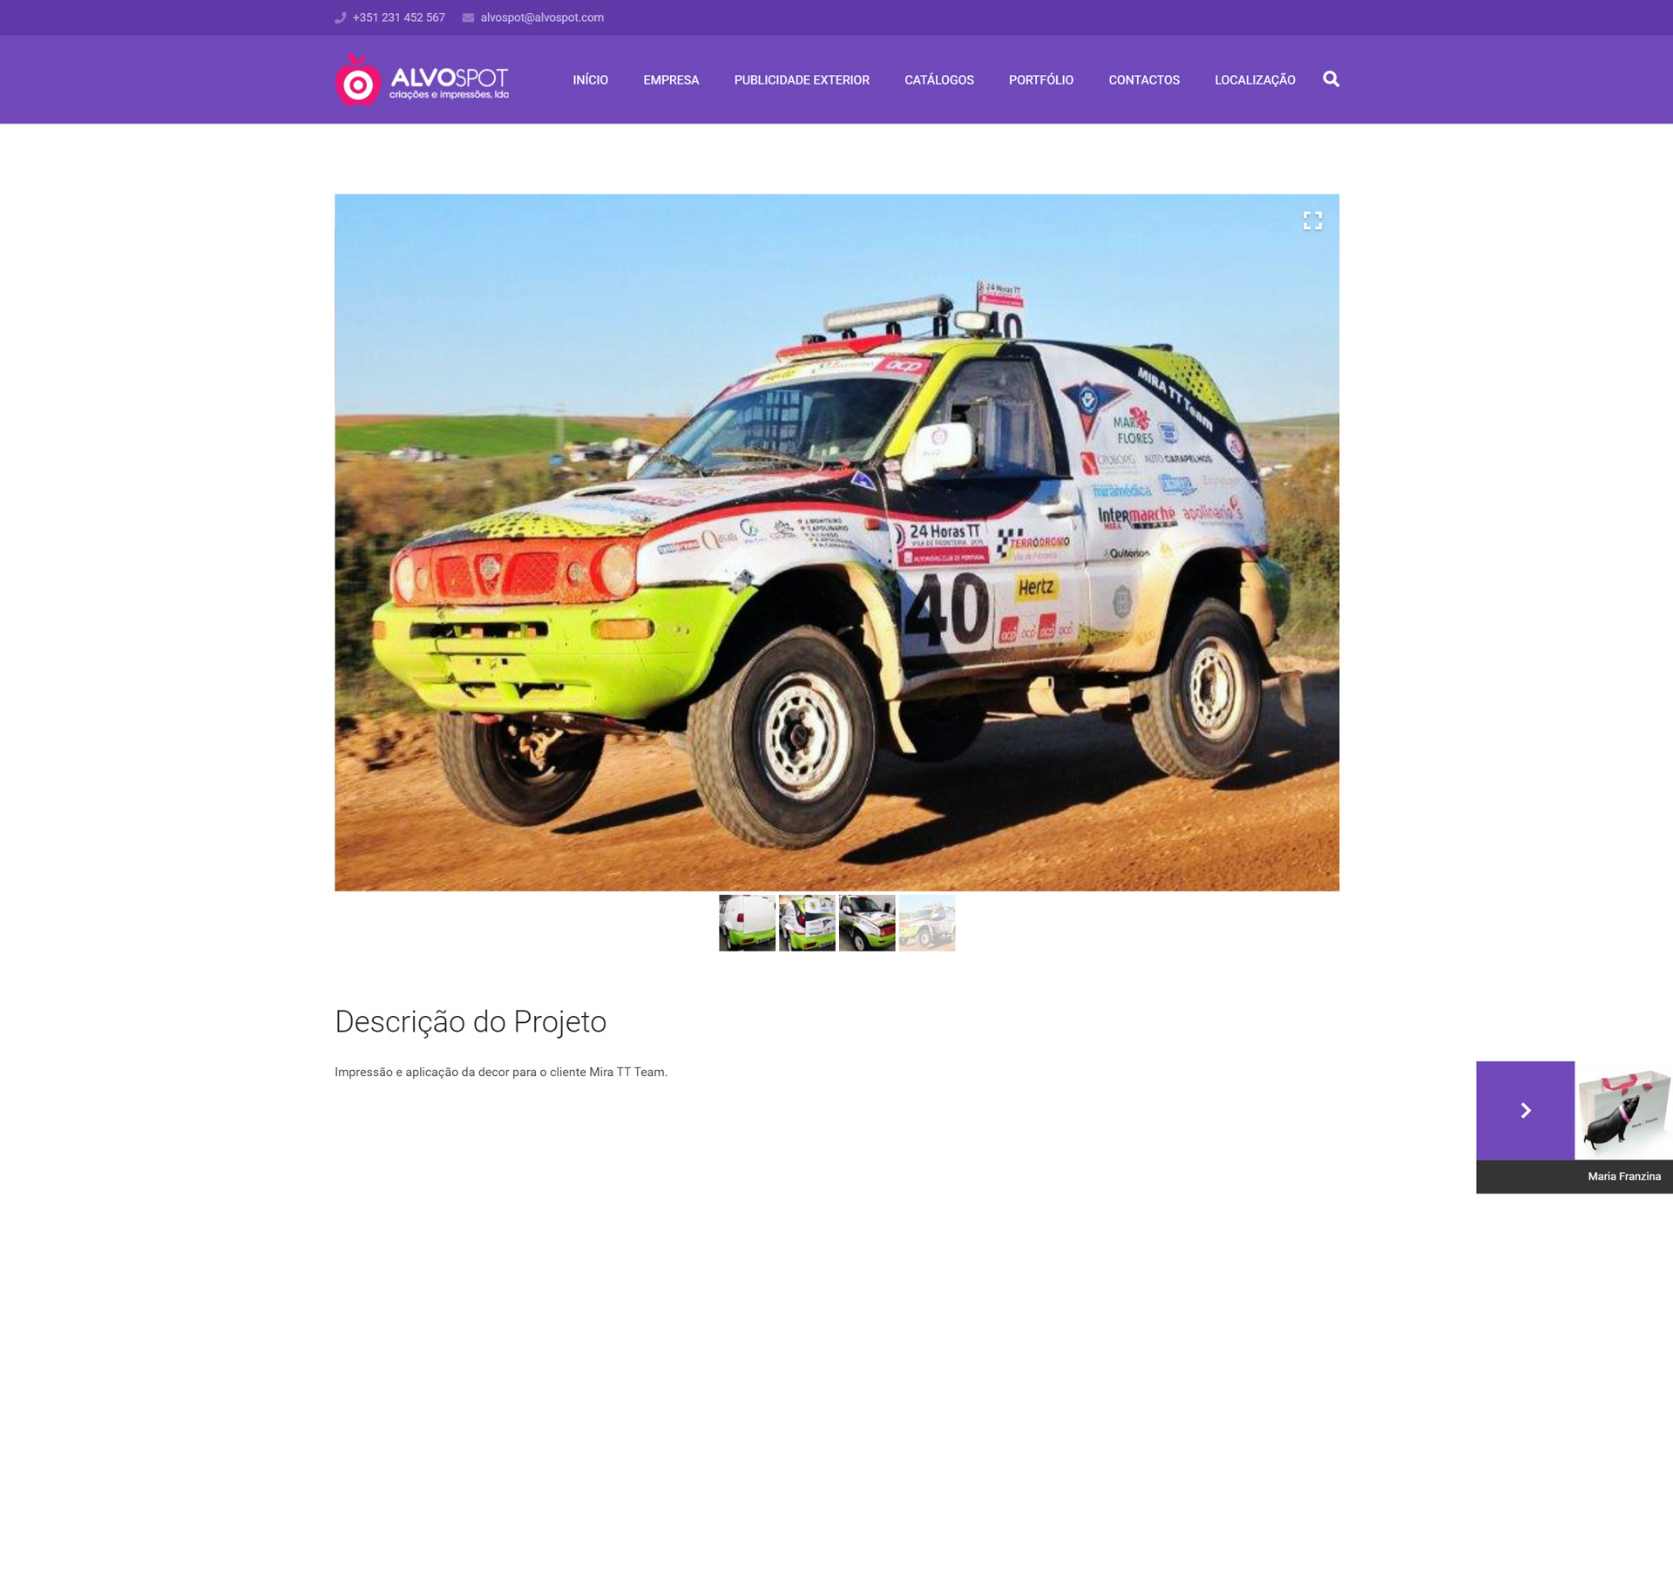Open the CONTACTOS menu item

(x=1143, y=80)
